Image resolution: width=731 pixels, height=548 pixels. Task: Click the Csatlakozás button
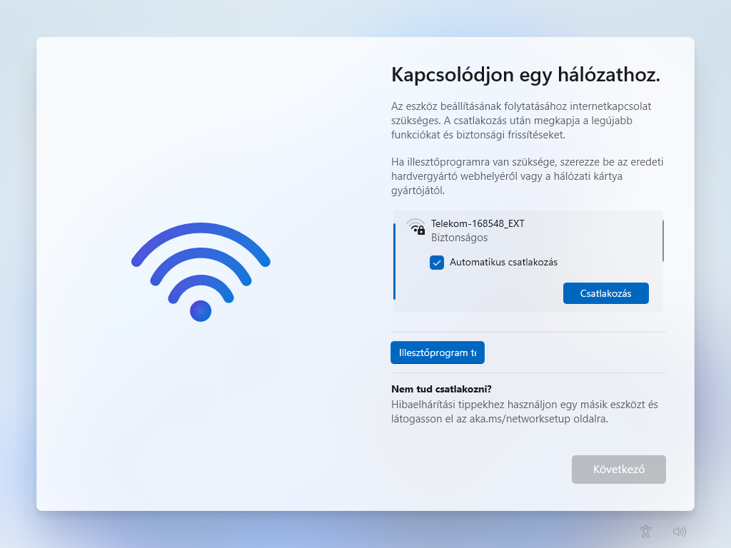(x=605, y=293)
